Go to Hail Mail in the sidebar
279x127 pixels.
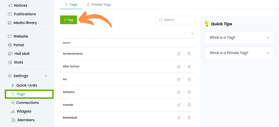tap(22, 54)
